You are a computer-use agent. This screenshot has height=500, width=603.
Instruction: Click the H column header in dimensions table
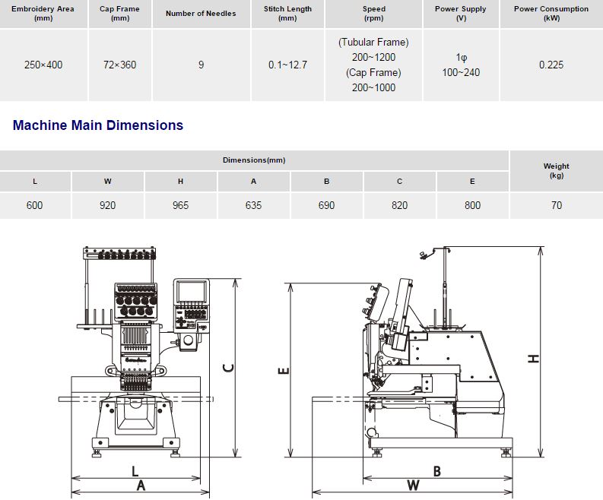pos(180,182)
